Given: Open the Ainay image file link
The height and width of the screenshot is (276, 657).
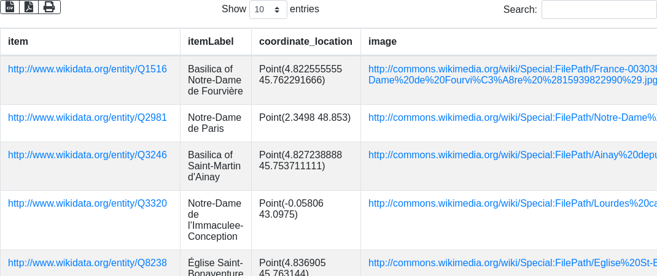Looking at the screenshot, I should point(512,155).
